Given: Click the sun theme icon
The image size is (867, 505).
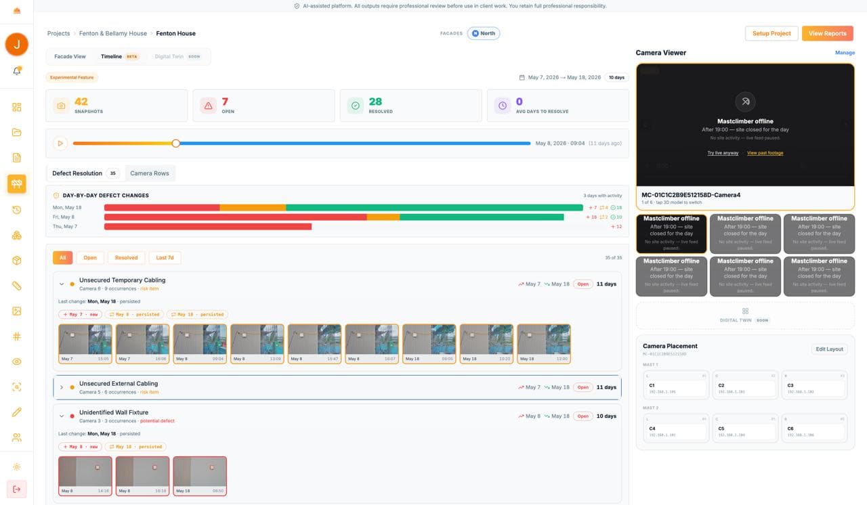Looking at the screenshot, I should pos(17,467).
